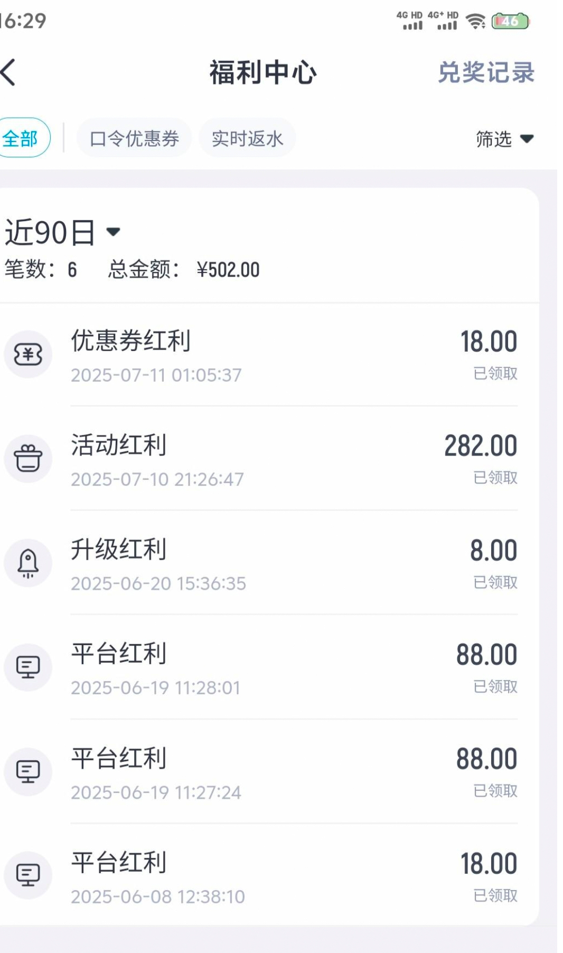
Task: Switch to 口令优惠券 tab
Action: pyautogui.click(x=134, y=138)
